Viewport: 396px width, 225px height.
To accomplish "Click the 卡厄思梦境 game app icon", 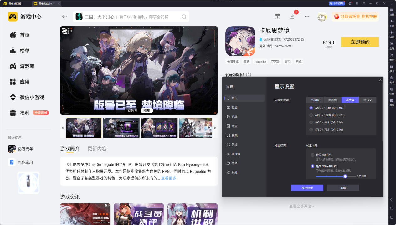I will (240, 41).
